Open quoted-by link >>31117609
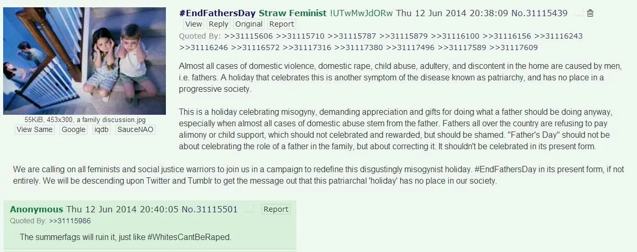This screenshot has height=252, width=637. (x=513, y=47)
